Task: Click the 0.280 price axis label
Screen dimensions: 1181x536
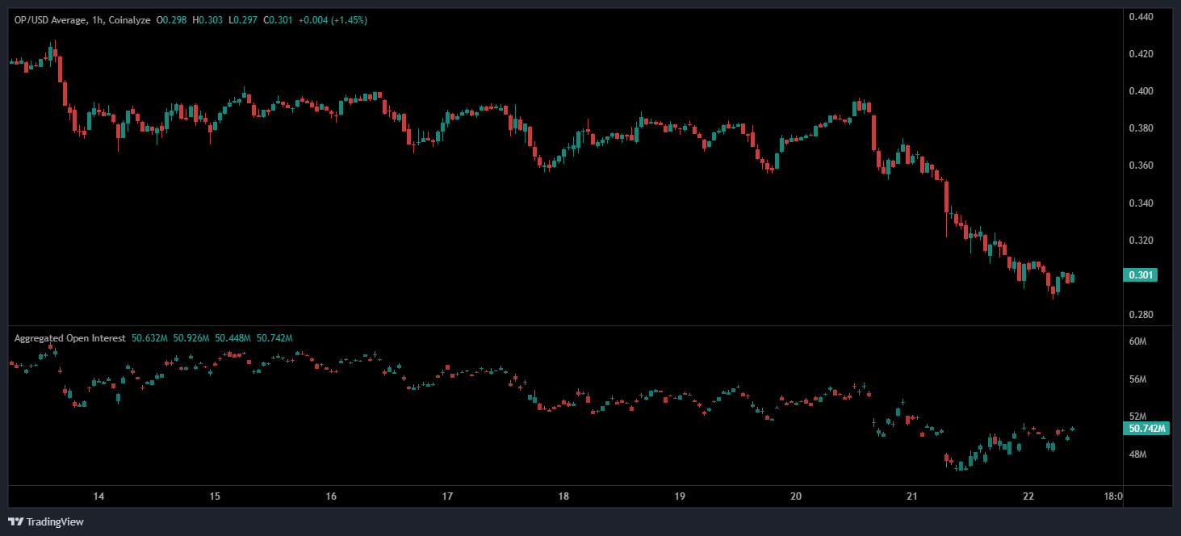Action: (1140, 315)
